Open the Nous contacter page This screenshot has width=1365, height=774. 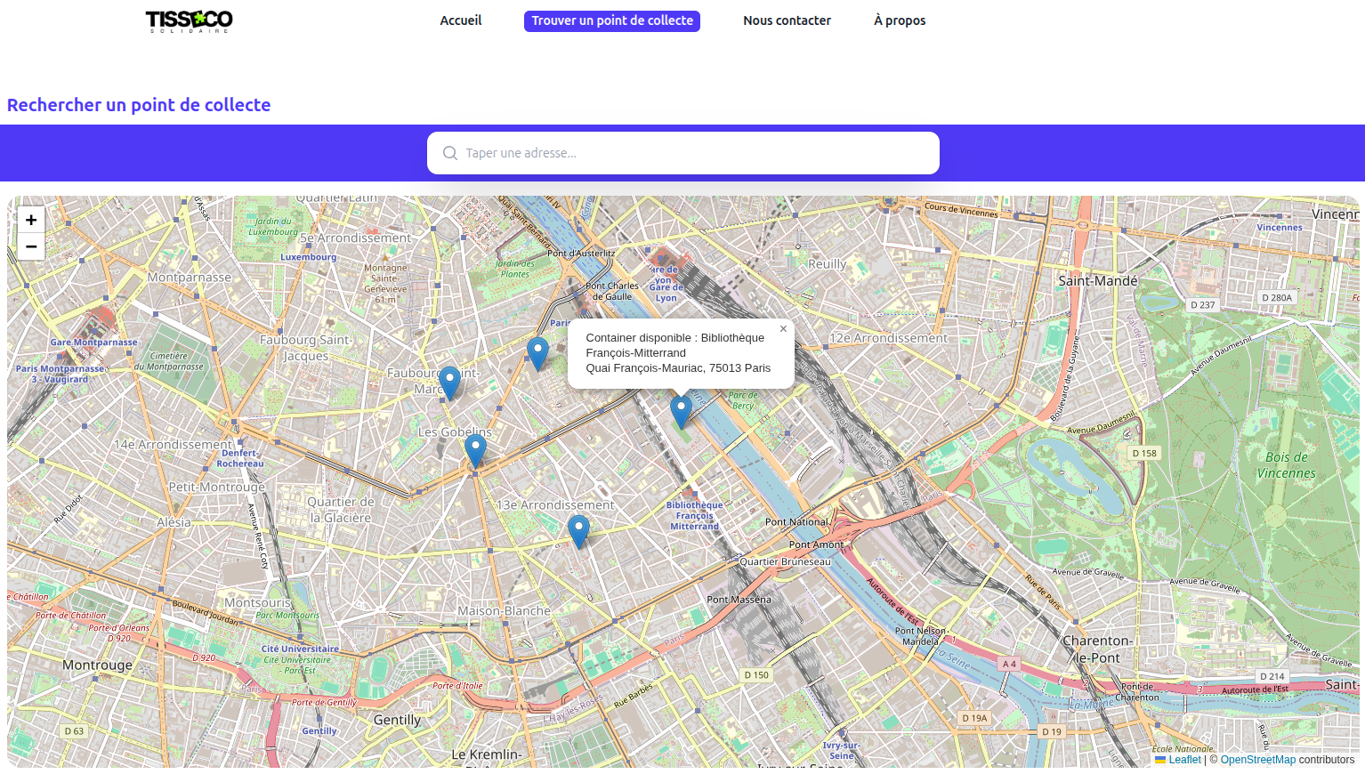pyautogui.click(x=787, y=20)
